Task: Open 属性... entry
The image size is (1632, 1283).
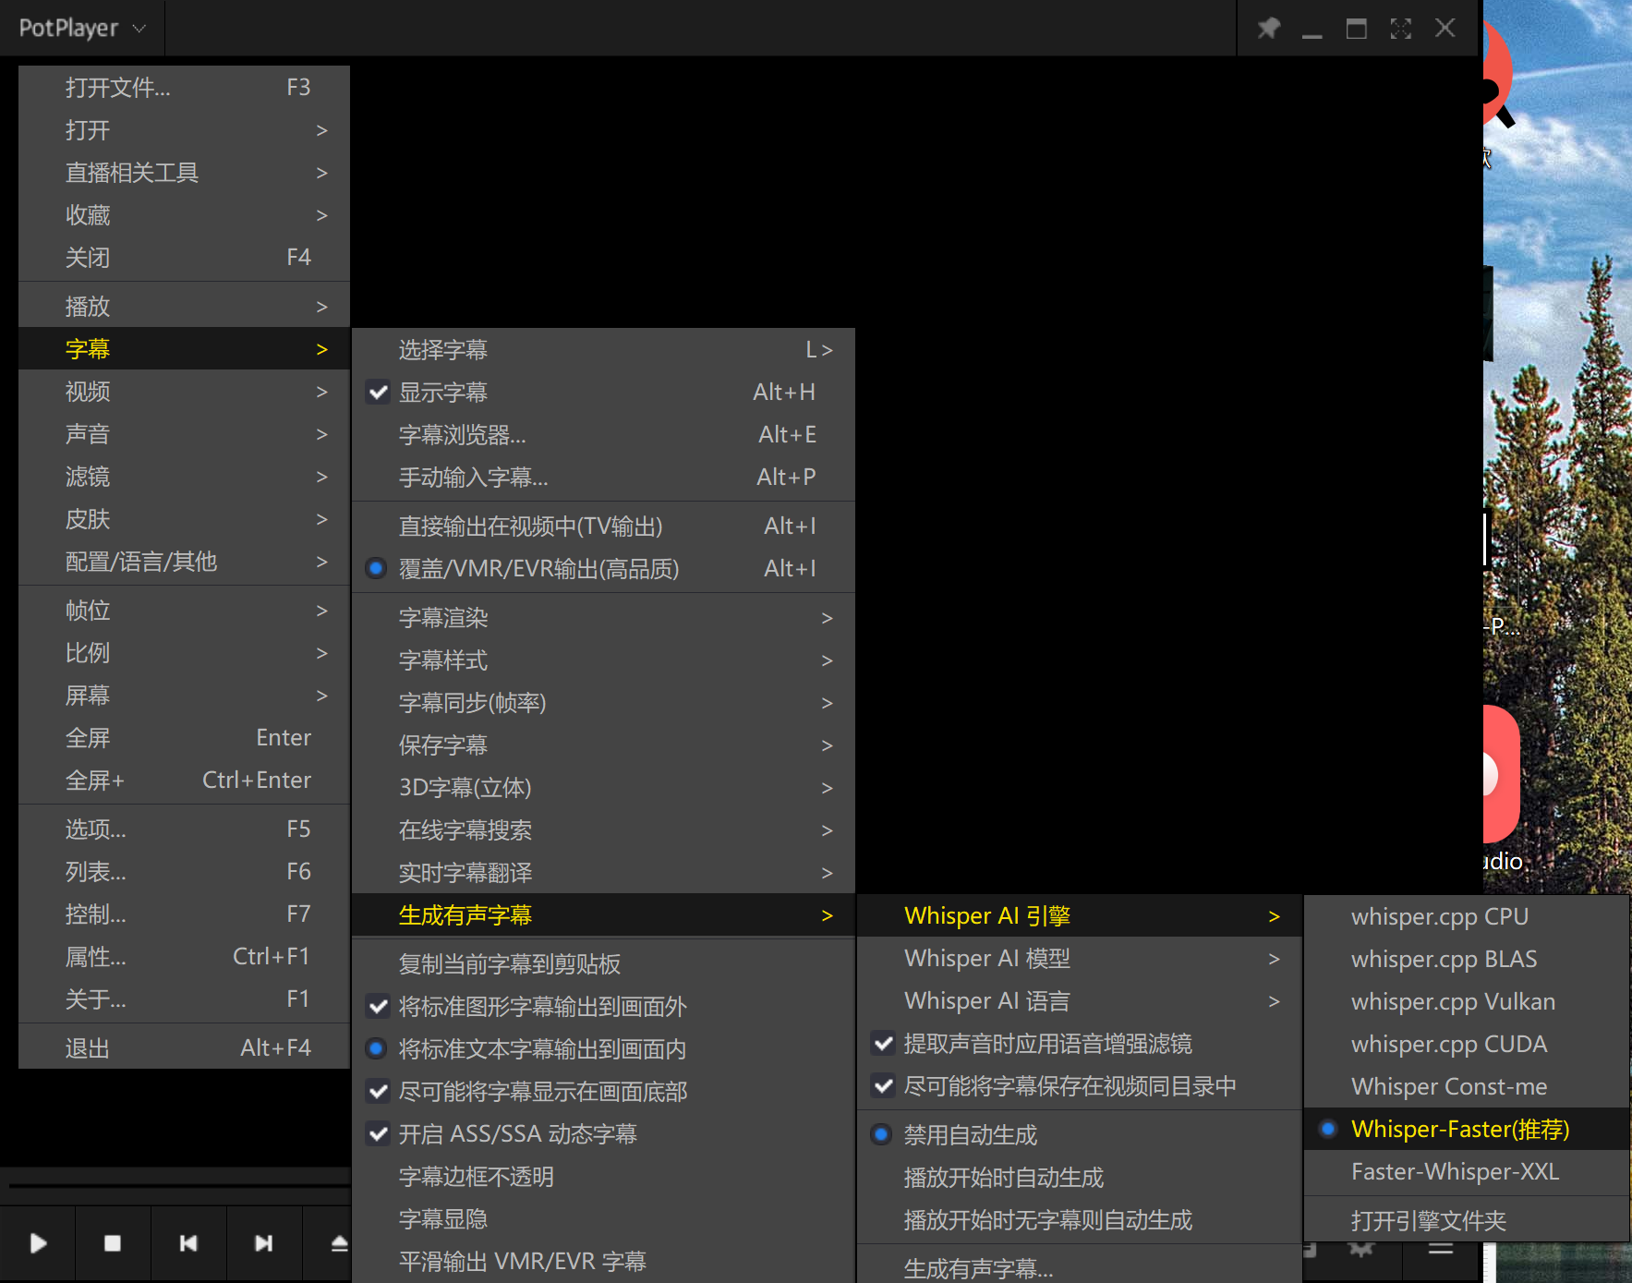Action: (x=184, y=957)
